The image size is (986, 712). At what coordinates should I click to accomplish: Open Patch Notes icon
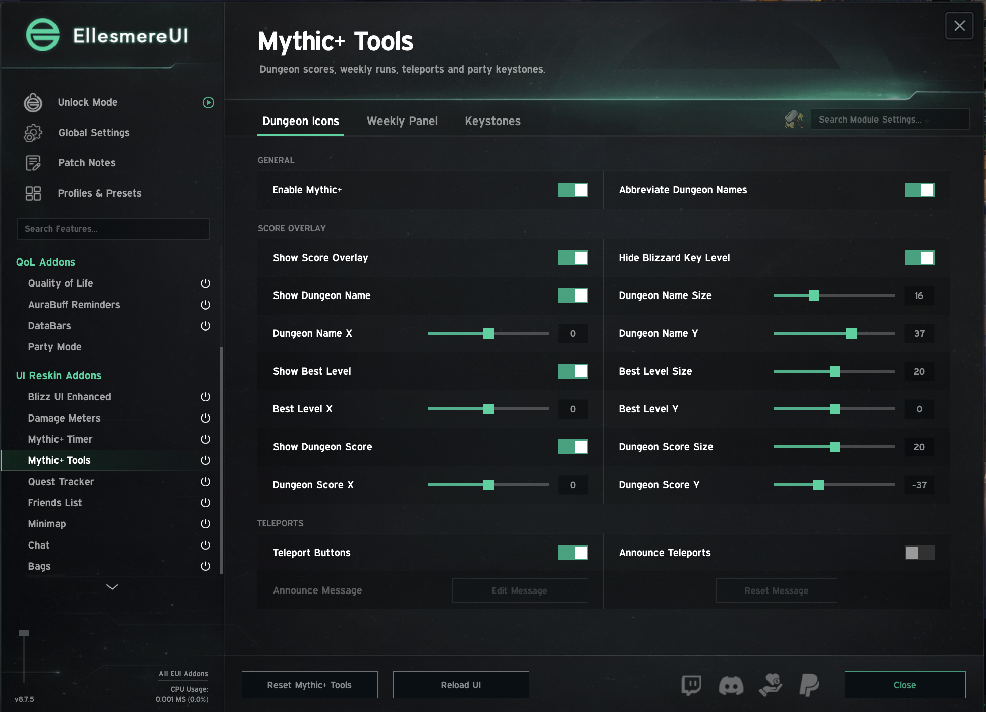pos(33,163)
